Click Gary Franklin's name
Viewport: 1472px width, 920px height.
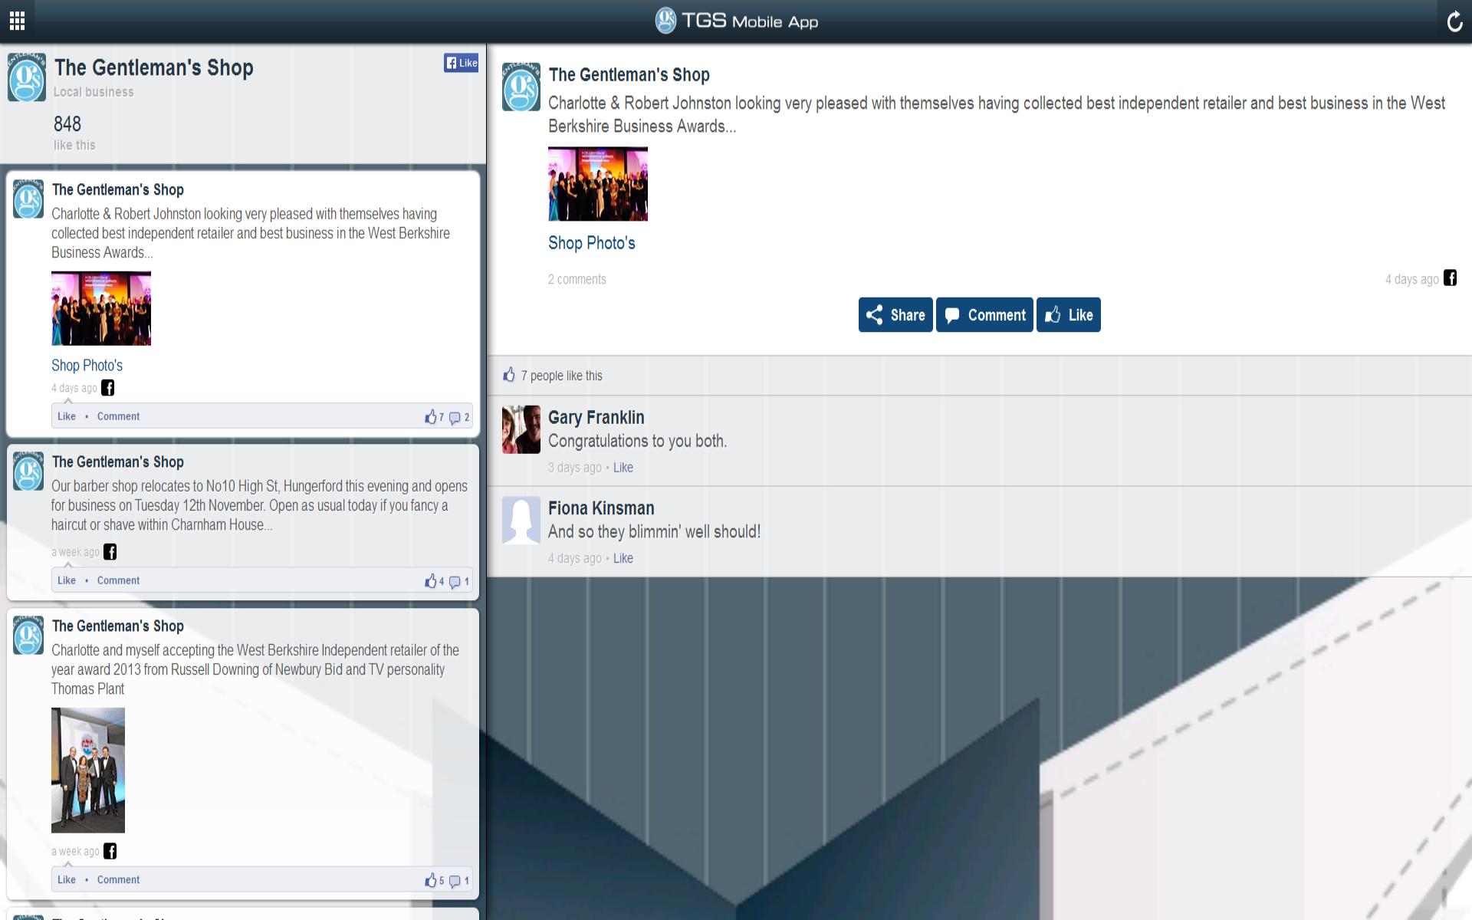point(596,417)
